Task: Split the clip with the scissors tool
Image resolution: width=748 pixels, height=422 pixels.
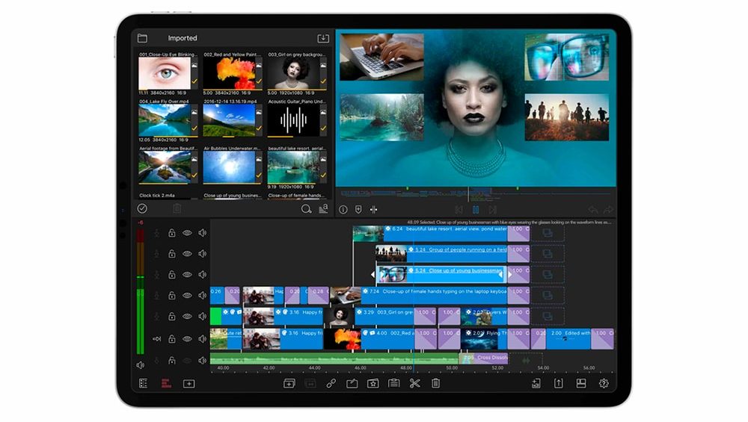Action: pos(414,383)
